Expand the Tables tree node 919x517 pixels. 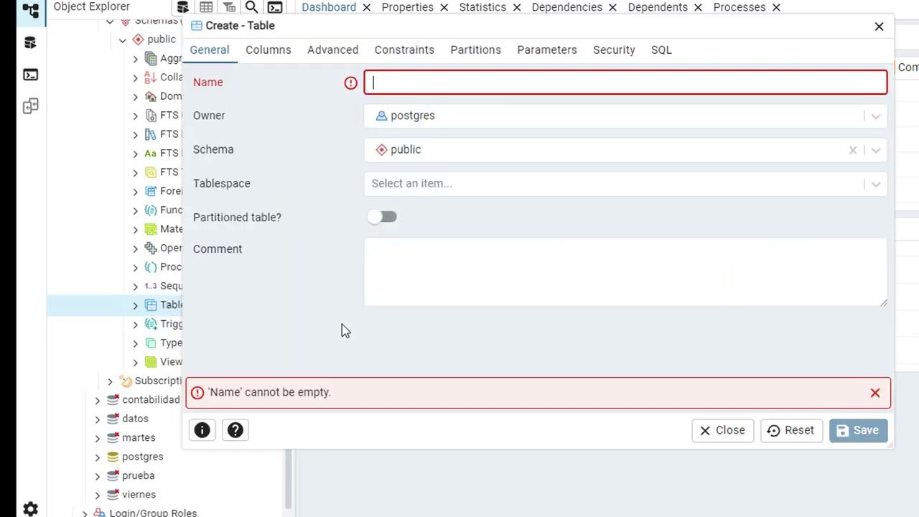click(136, 305)
